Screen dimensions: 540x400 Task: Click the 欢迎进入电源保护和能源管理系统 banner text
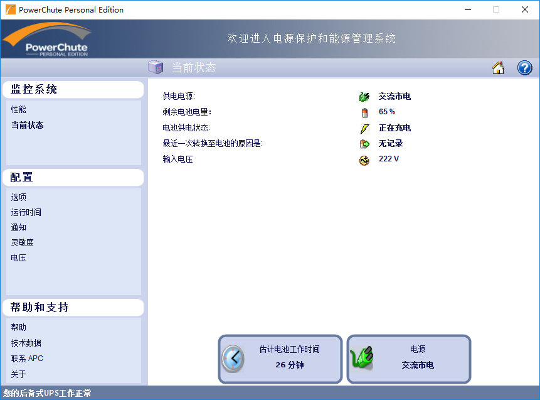click(311, 39)
